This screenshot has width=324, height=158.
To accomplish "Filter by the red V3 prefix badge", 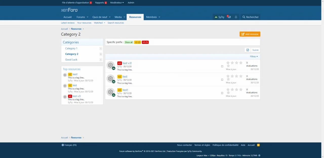I will tap(145, 42).
